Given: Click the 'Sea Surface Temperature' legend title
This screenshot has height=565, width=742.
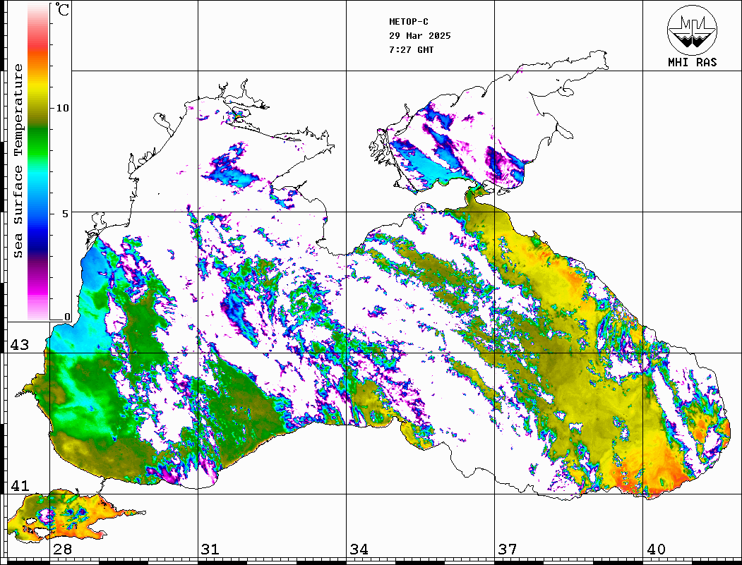Looking at the screenshot, I should [18, 162].
